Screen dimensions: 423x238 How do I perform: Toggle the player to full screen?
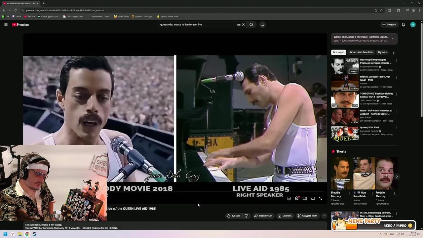[321, 198]
